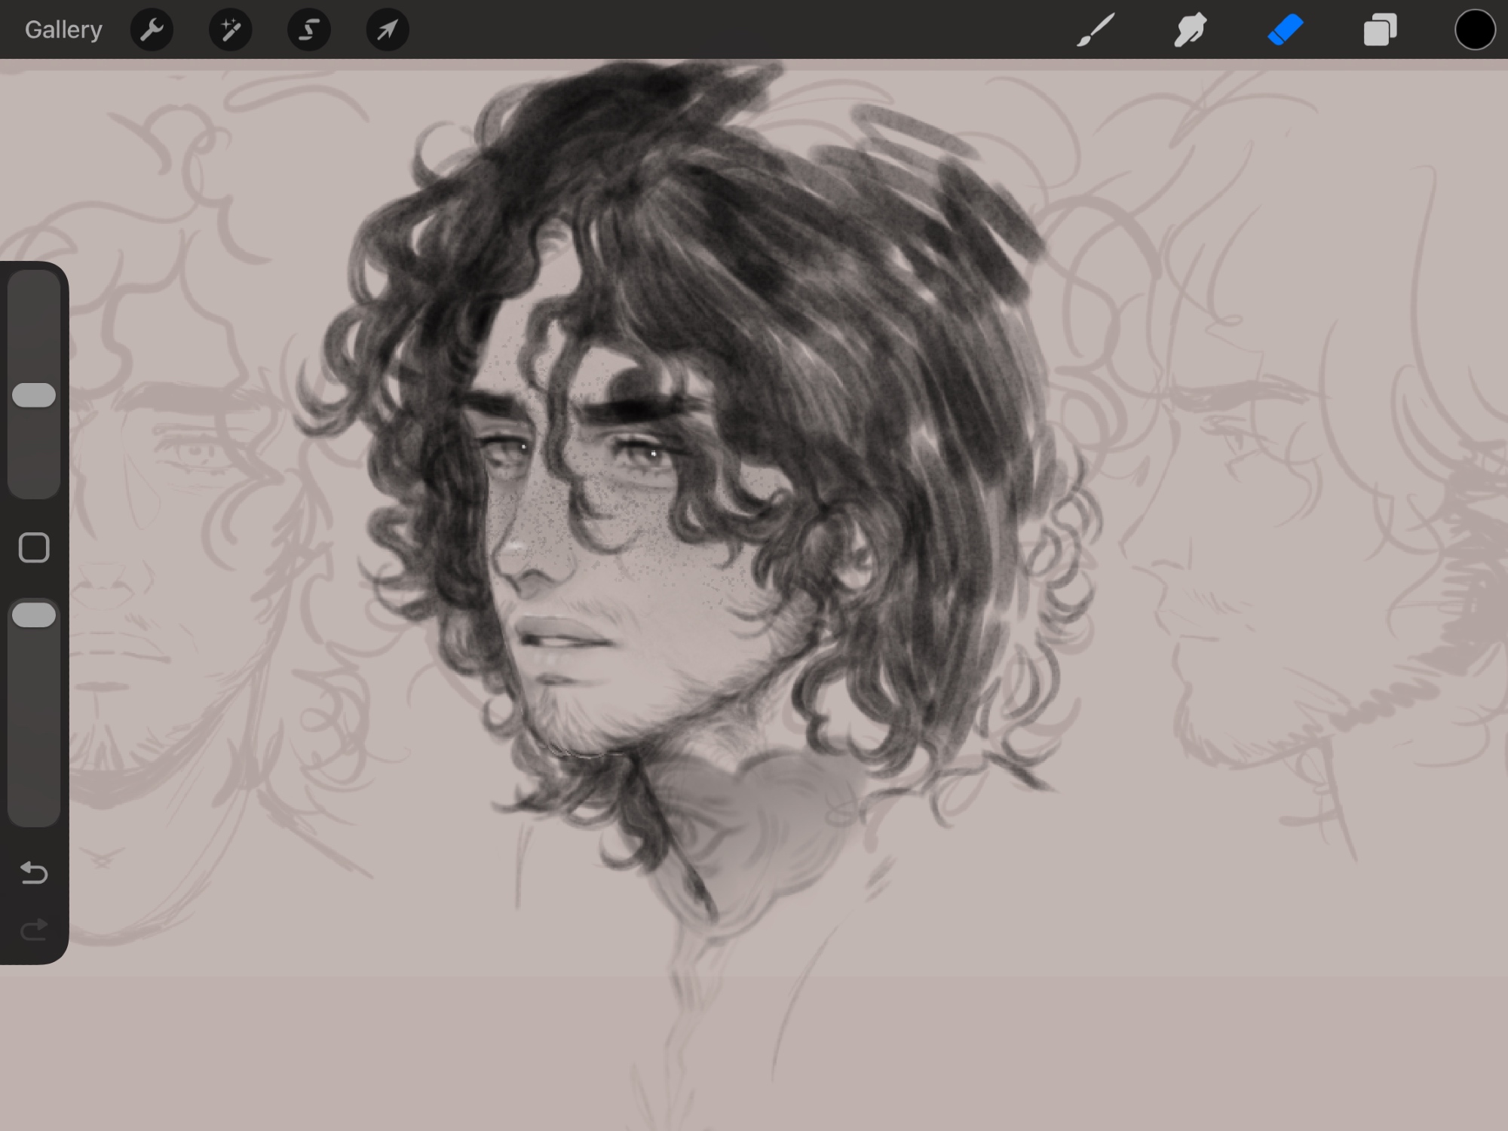The width and height of the screenshot is (1508, 1131).
Task: Click the brush opacity slider handle
Action: 34,615
